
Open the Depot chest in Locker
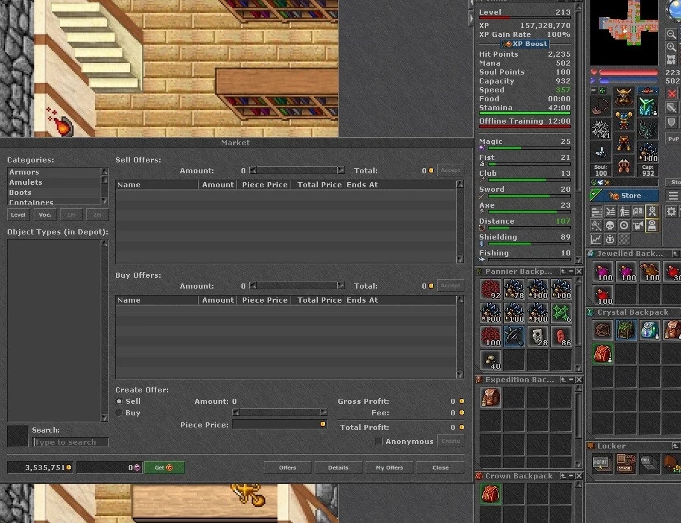coord(601,463)
